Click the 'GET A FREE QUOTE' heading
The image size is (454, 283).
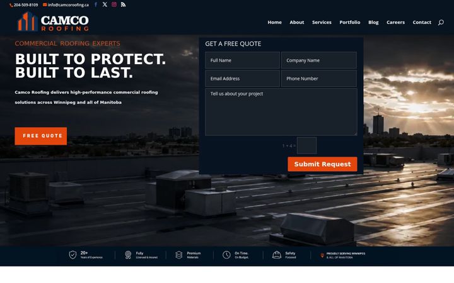(x=233, y=43)
